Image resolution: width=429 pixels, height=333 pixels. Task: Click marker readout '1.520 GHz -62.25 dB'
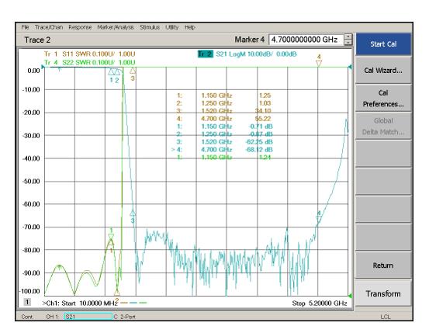(224, 142)
